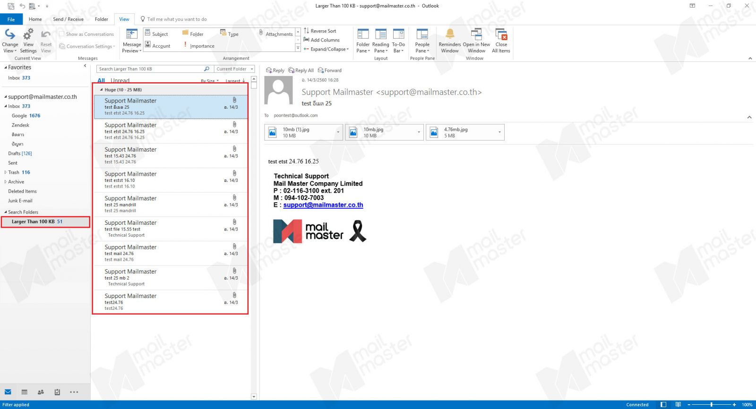The width and height of the screenshot is (756, 409).
Task: Click the Undo icon in quick access toolbar
Action: [x=22, y=6]
